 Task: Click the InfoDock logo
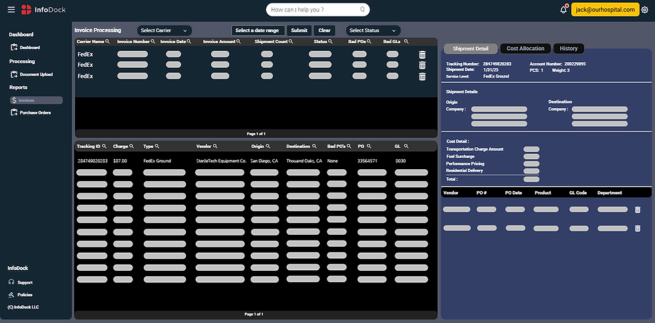(x=43, y=9)
